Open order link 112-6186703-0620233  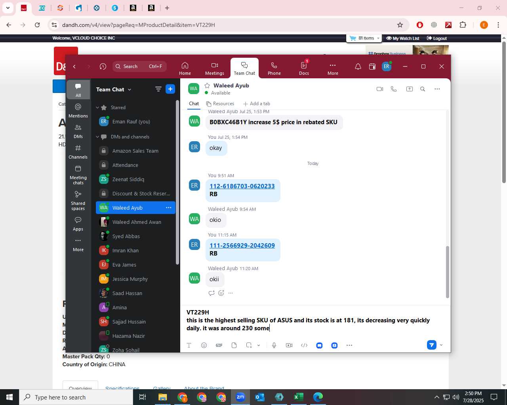coord(242,186)
